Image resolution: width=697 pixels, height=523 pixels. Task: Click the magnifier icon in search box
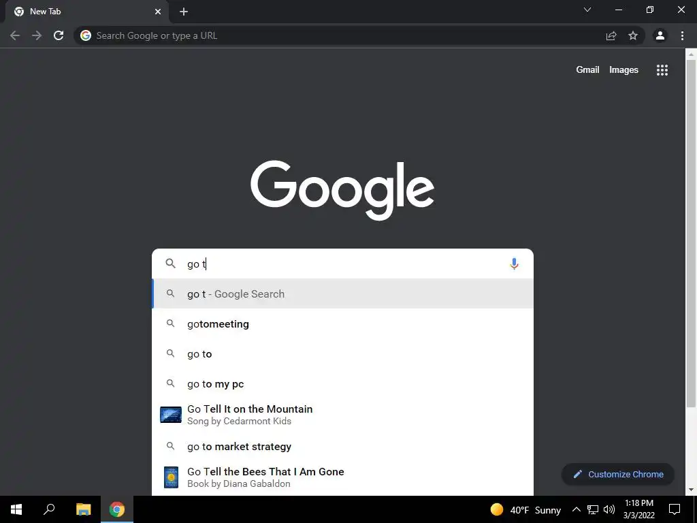tap(170, 264)
